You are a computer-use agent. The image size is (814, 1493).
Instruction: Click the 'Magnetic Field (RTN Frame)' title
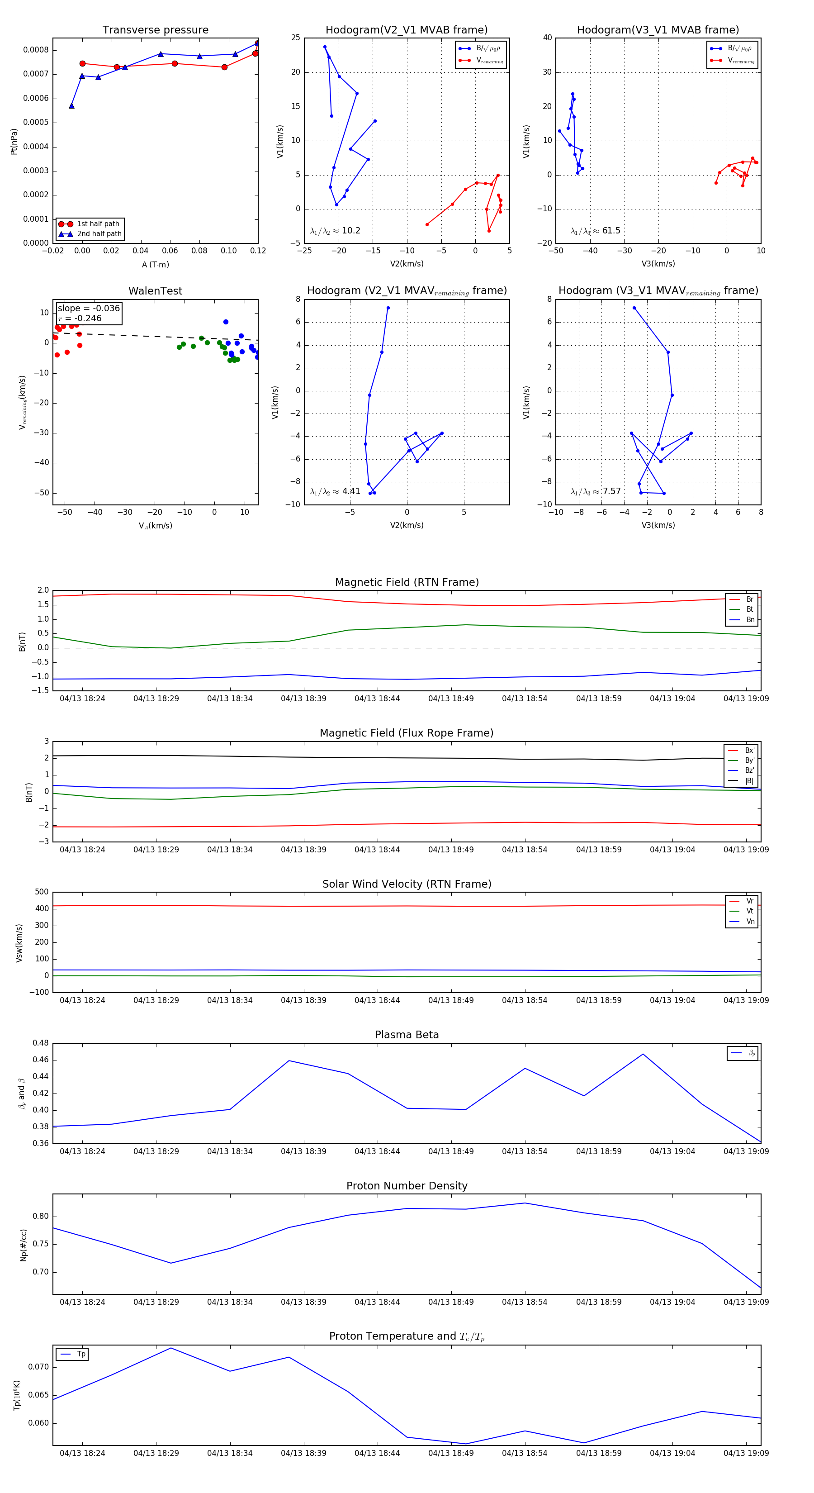407,582
